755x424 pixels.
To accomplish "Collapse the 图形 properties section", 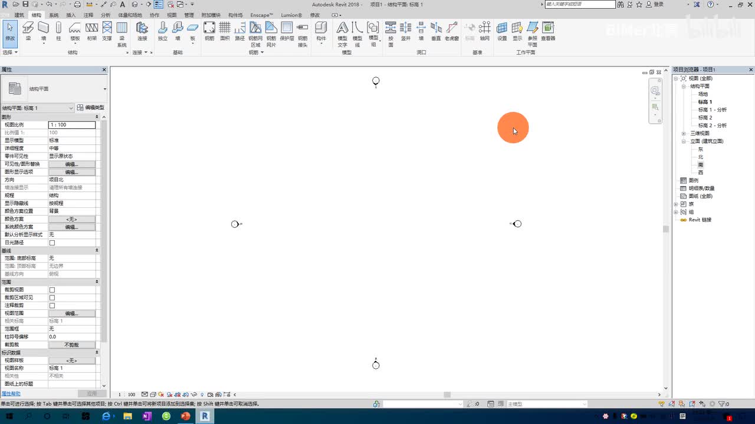I will point(97,117).
